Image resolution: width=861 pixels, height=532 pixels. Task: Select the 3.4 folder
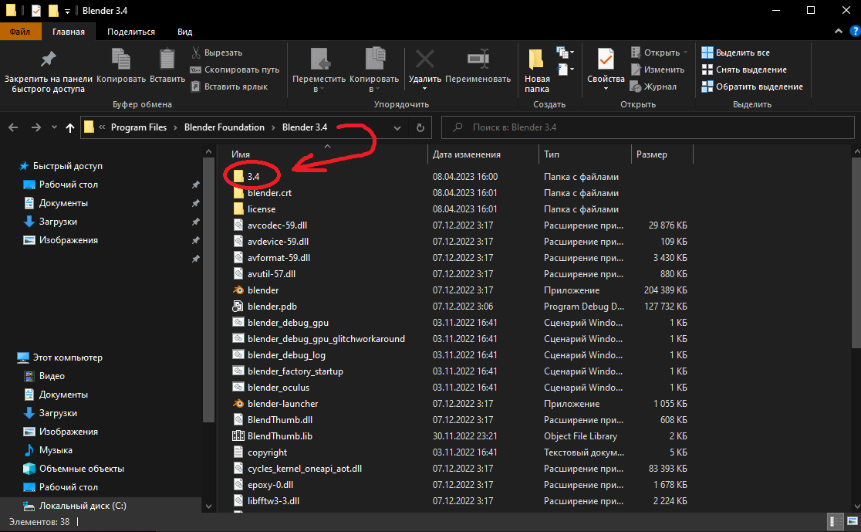253,176
